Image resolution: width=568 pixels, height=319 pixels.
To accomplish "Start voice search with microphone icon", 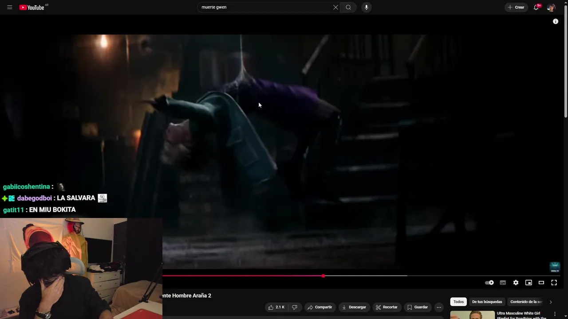I will tap(366, 7).
